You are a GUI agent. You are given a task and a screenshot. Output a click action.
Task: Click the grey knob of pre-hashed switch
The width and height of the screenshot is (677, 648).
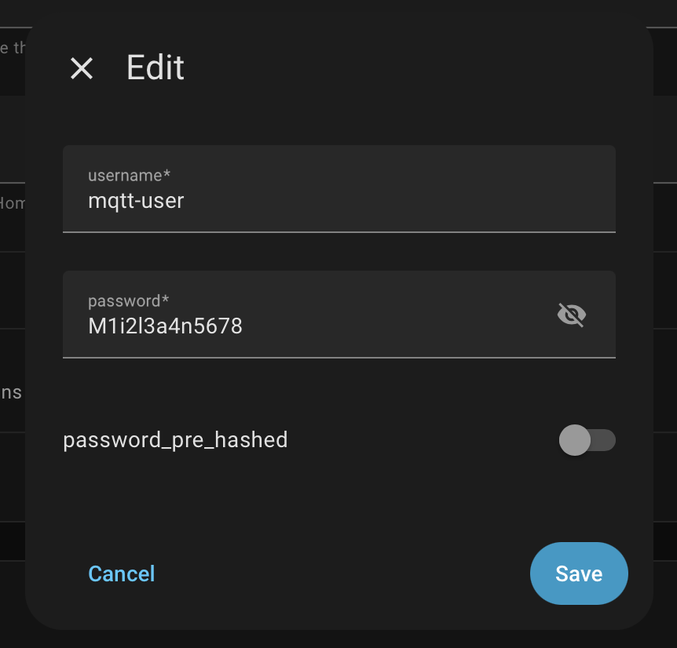pyautogui.click(x=575, y=440)
